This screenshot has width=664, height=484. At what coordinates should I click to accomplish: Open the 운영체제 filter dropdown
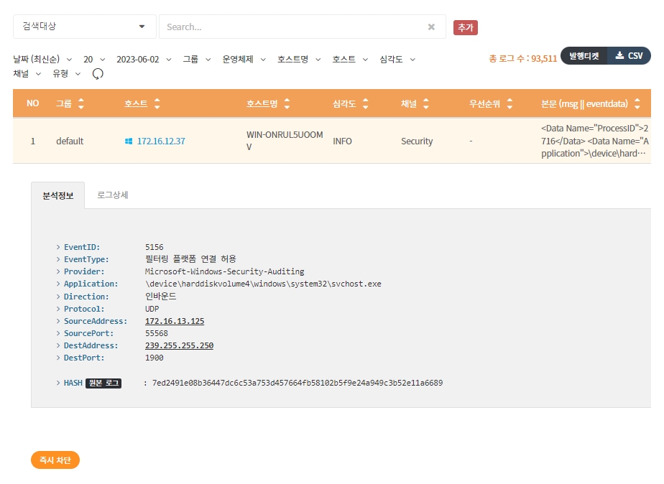(x=244, y=60)
